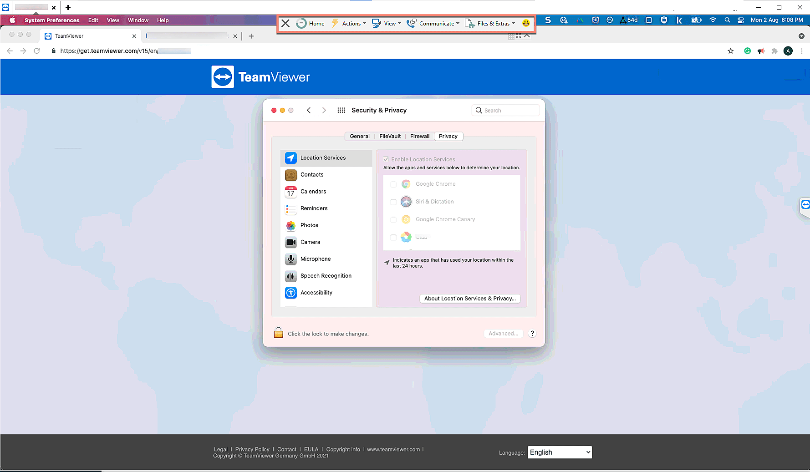Click the smiley feedback icon in toolbar
This screenshot has width=810, height=472.
pos(526,23)
